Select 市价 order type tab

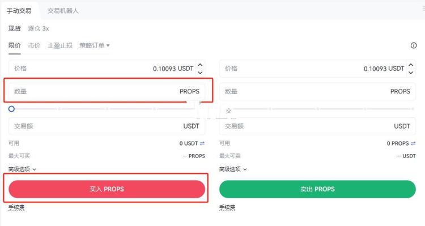coord(34,45)
